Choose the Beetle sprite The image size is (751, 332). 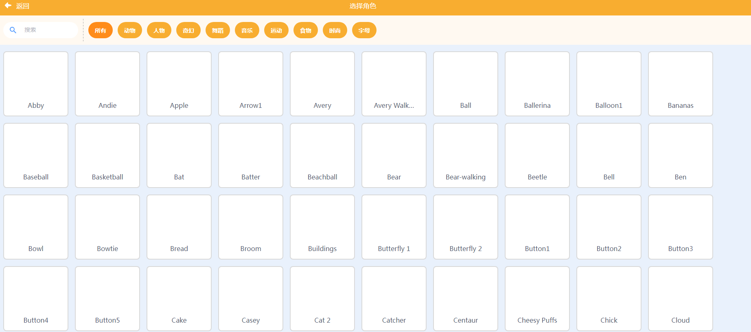[537, 155]
